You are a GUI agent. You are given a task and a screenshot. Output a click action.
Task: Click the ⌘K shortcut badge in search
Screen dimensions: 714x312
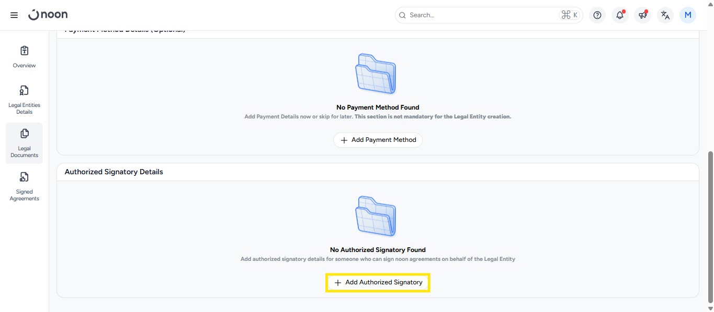click(569, 15)
